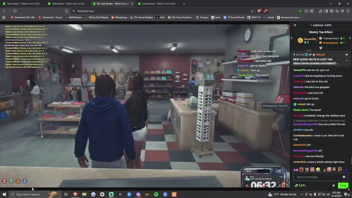The height and width of the screenshot is (198, 352).
Task: Open Streameast - Soccer bookmark
Action: [50, 17]
